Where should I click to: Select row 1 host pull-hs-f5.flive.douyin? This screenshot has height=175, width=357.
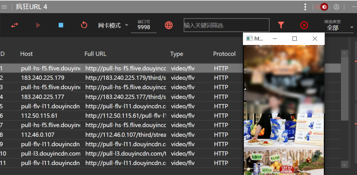coord(51,69)
